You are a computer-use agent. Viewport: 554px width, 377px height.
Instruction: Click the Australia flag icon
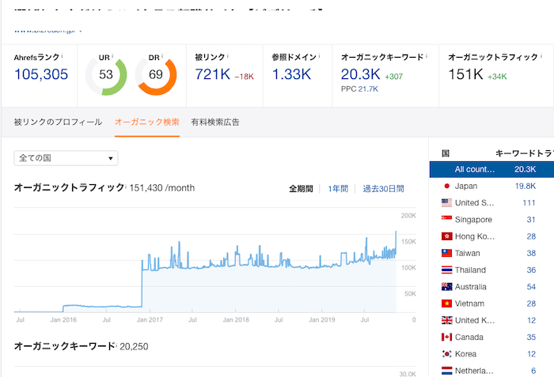[x=446, y=287]
